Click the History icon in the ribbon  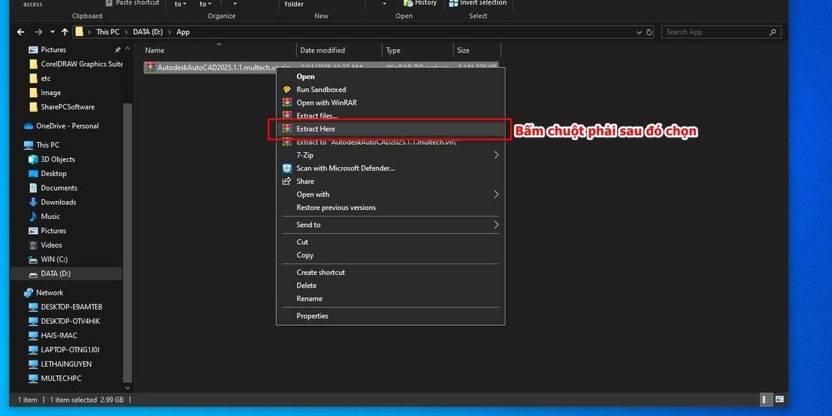point(421,3)
